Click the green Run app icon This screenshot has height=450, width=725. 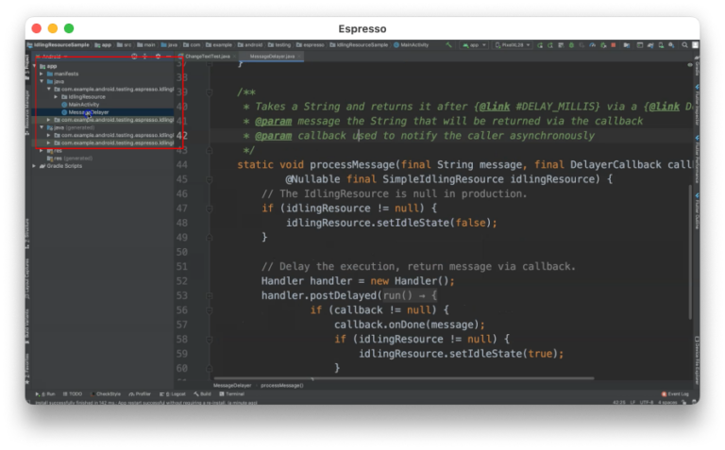pyautogui.click(x=540, y=45)
